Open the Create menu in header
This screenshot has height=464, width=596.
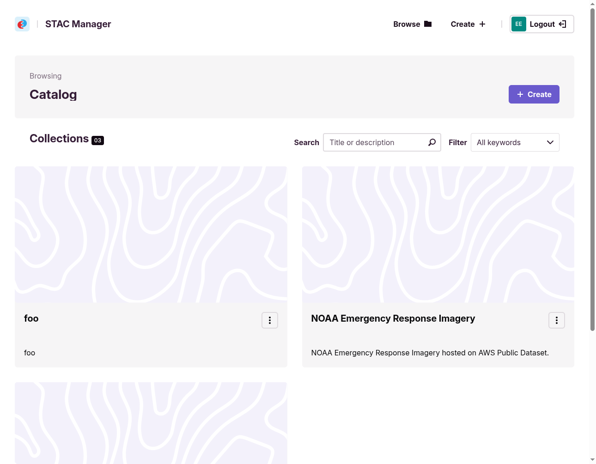pos(468,24)
